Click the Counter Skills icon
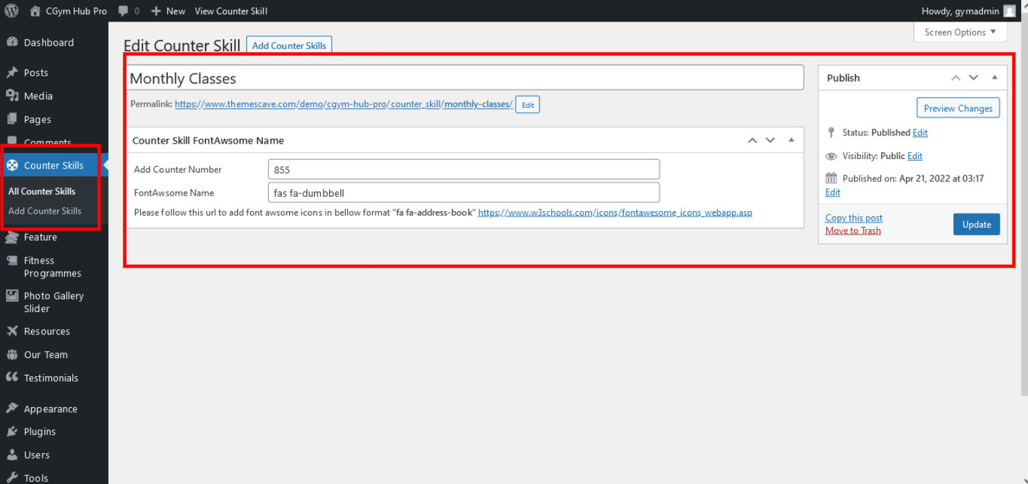This screenshot has height=484, width=1028. click(12, 165)
